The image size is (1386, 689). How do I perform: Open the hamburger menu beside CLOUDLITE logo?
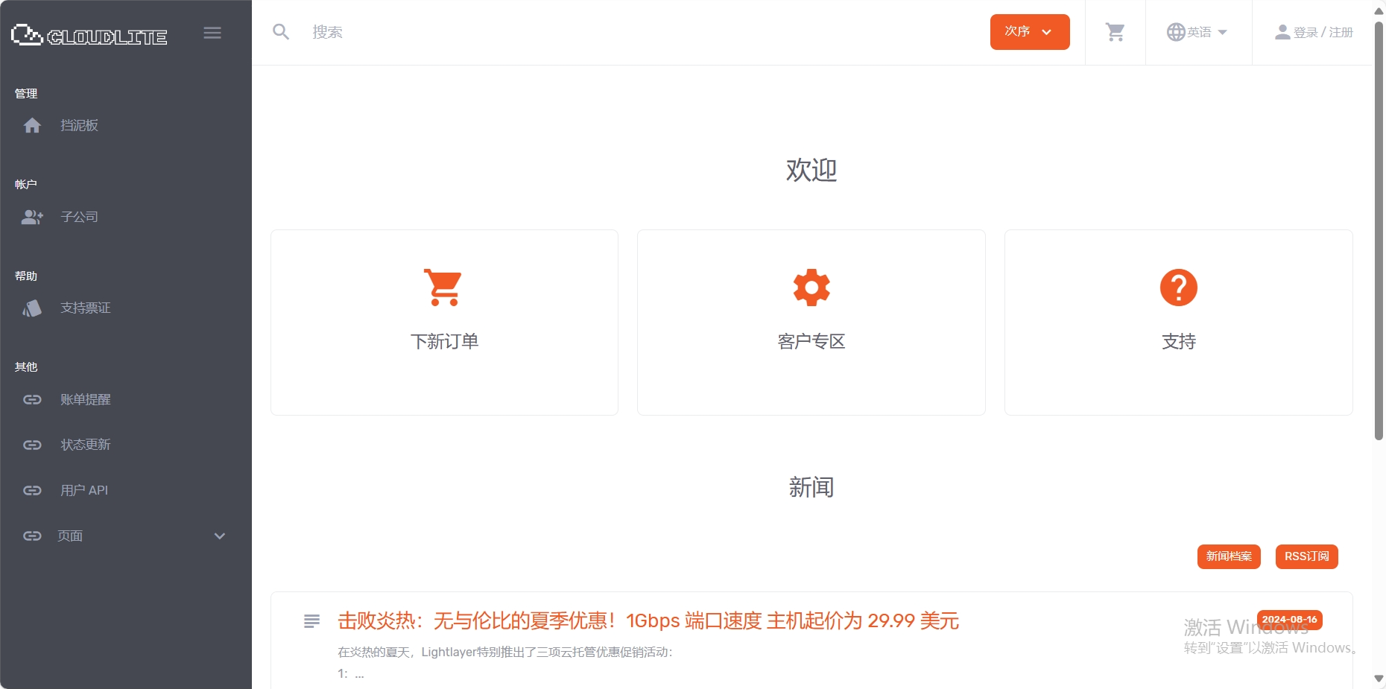[212, 33]
